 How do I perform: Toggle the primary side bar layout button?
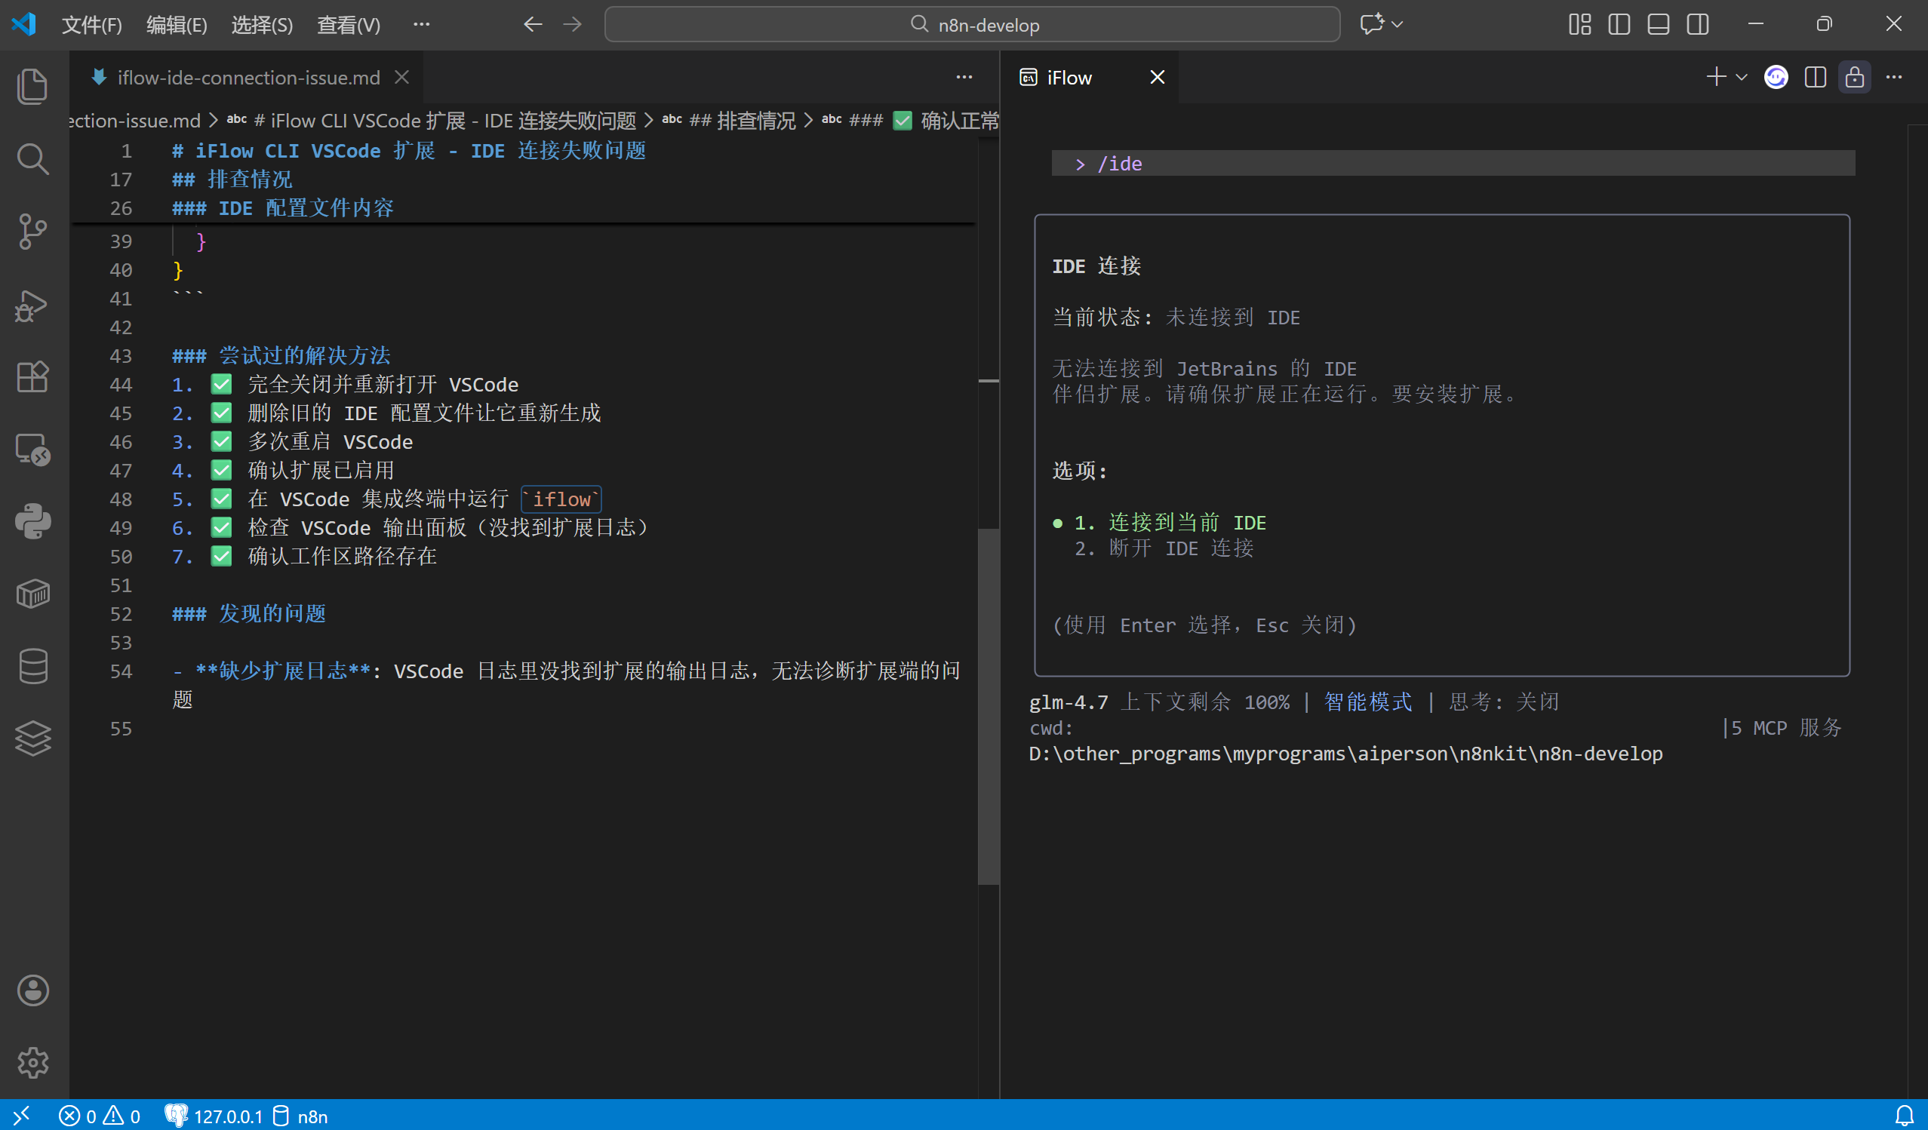[x=1619, y=24]
